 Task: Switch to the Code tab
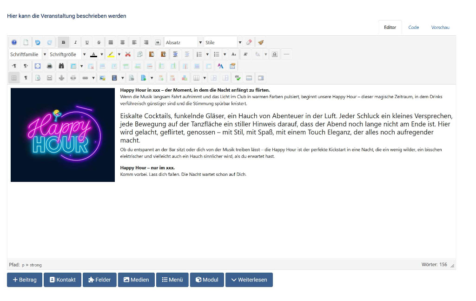[x=413, y=27]
